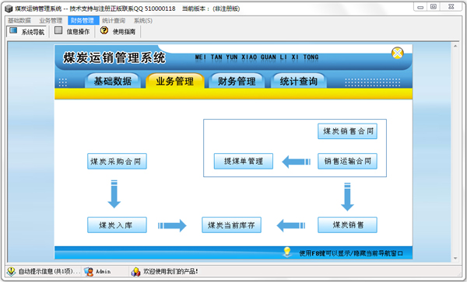Close the navigation panel with yellow X
Screen dimensions: 467x282
(x=397, y=53)
